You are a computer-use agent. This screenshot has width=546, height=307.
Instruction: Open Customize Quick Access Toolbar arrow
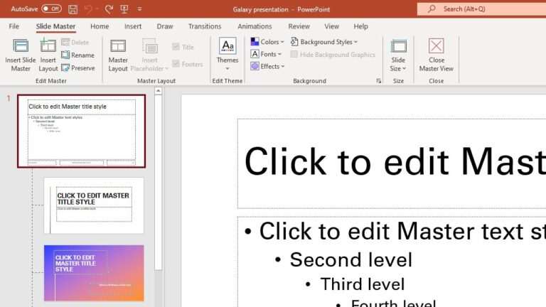(139, 9)
